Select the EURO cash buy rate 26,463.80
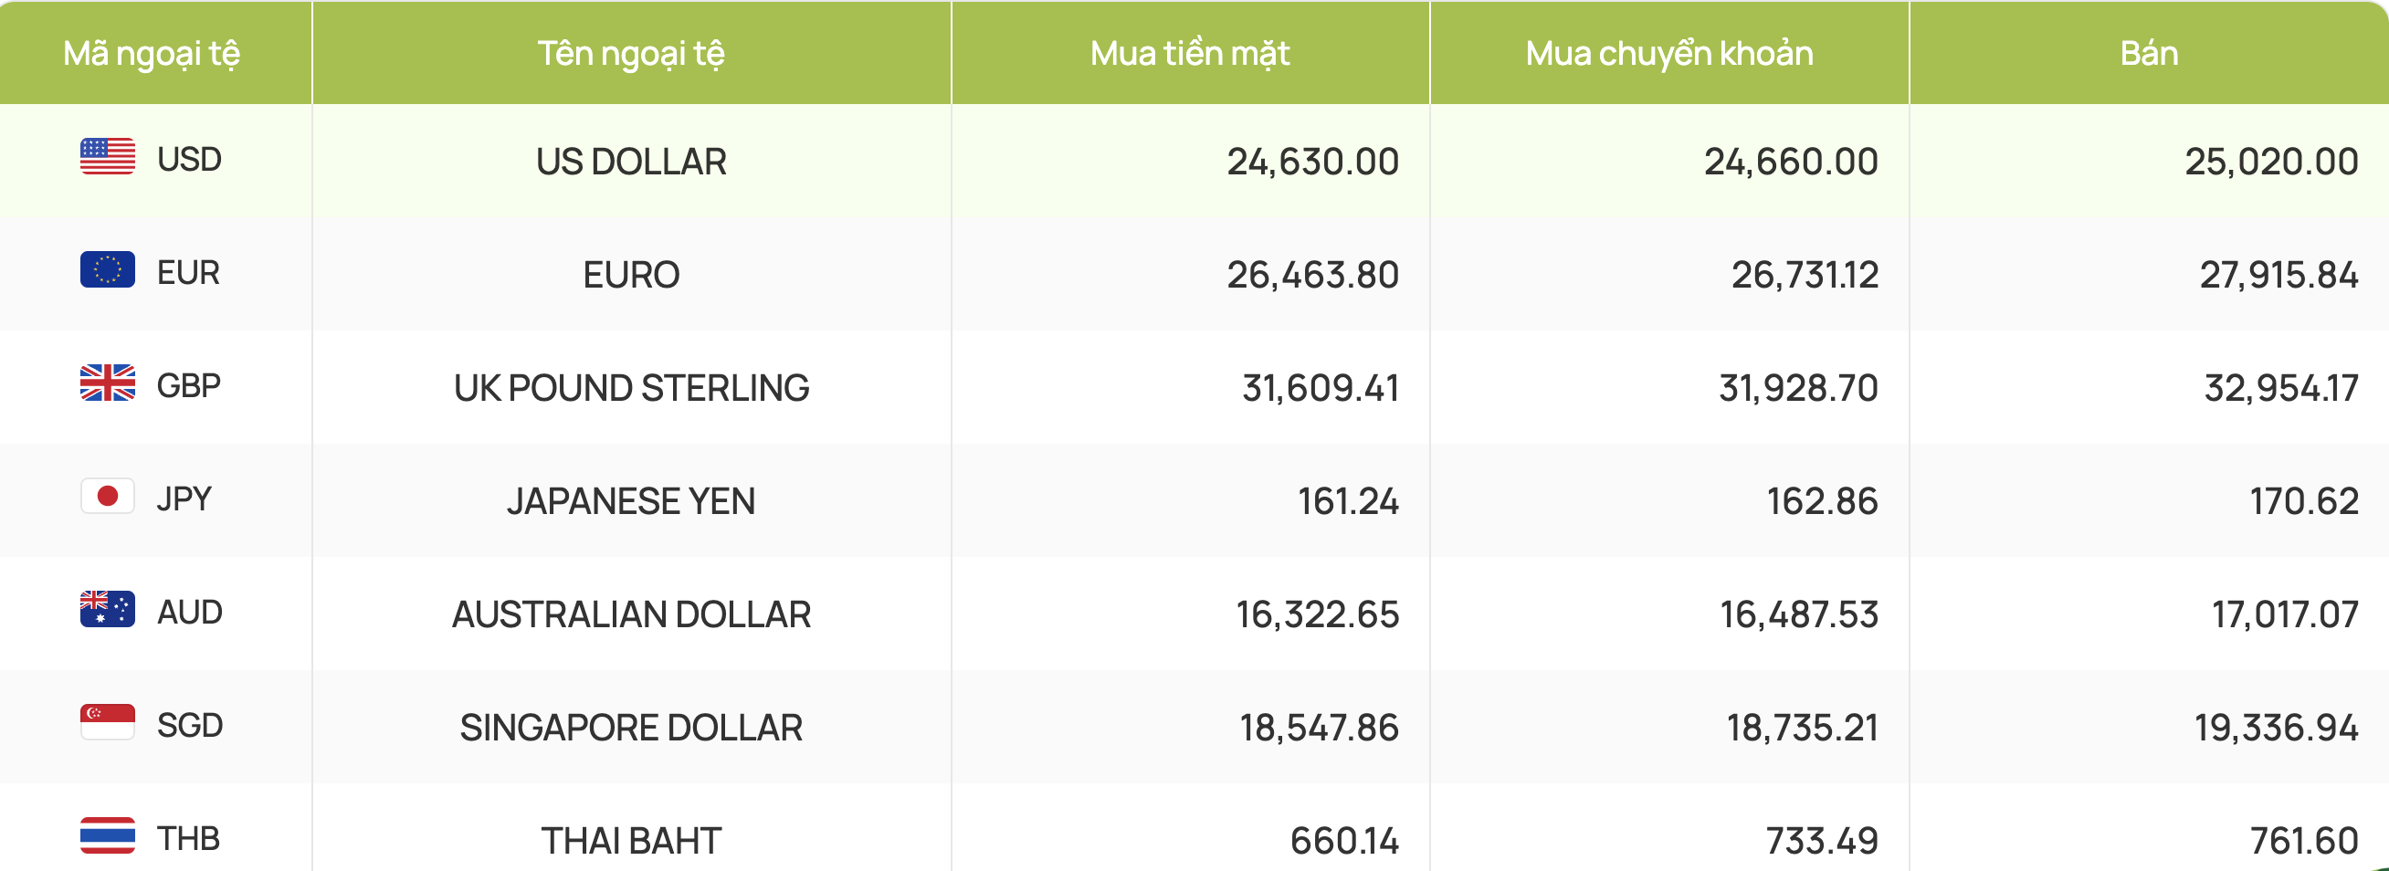This screenshot has height=871, width=2389. tap(1312, 275)
